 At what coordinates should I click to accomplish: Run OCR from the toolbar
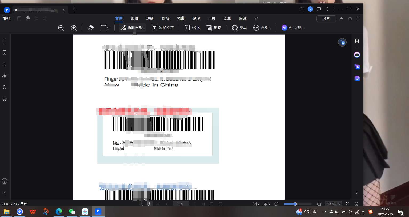[x=192, y=28]
